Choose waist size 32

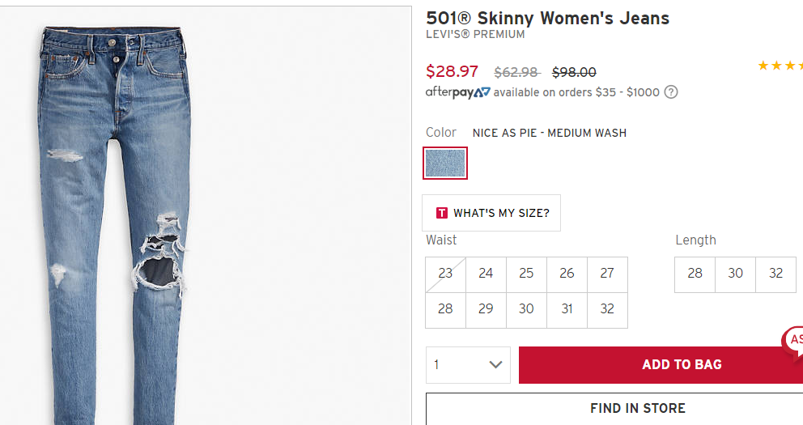(607, 310)
